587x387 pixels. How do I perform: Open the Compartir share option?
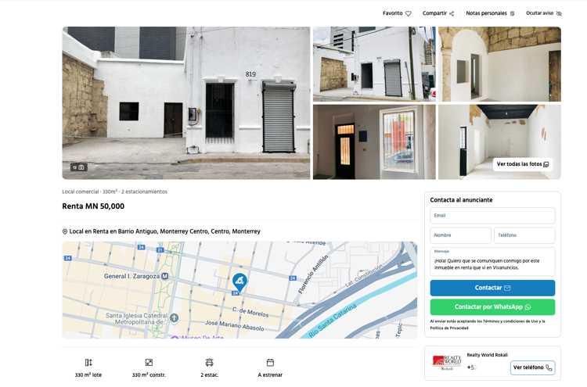pos(438,13)
